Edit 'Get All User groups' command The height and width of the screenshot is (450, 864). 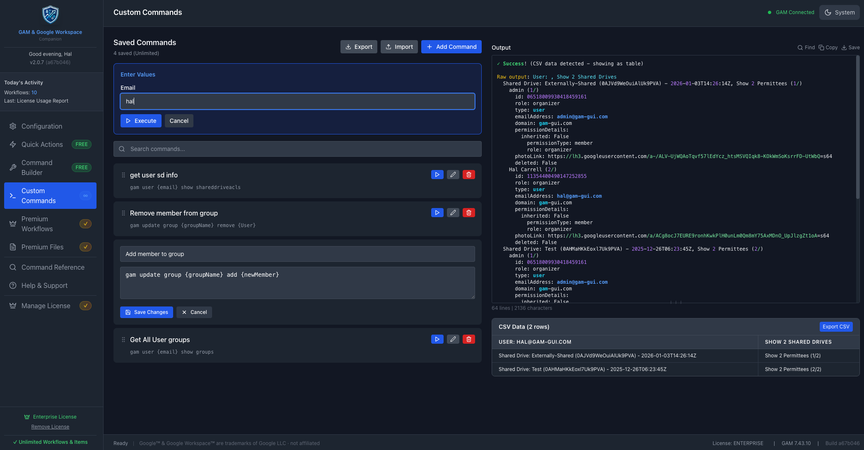(x=453, y=339)
